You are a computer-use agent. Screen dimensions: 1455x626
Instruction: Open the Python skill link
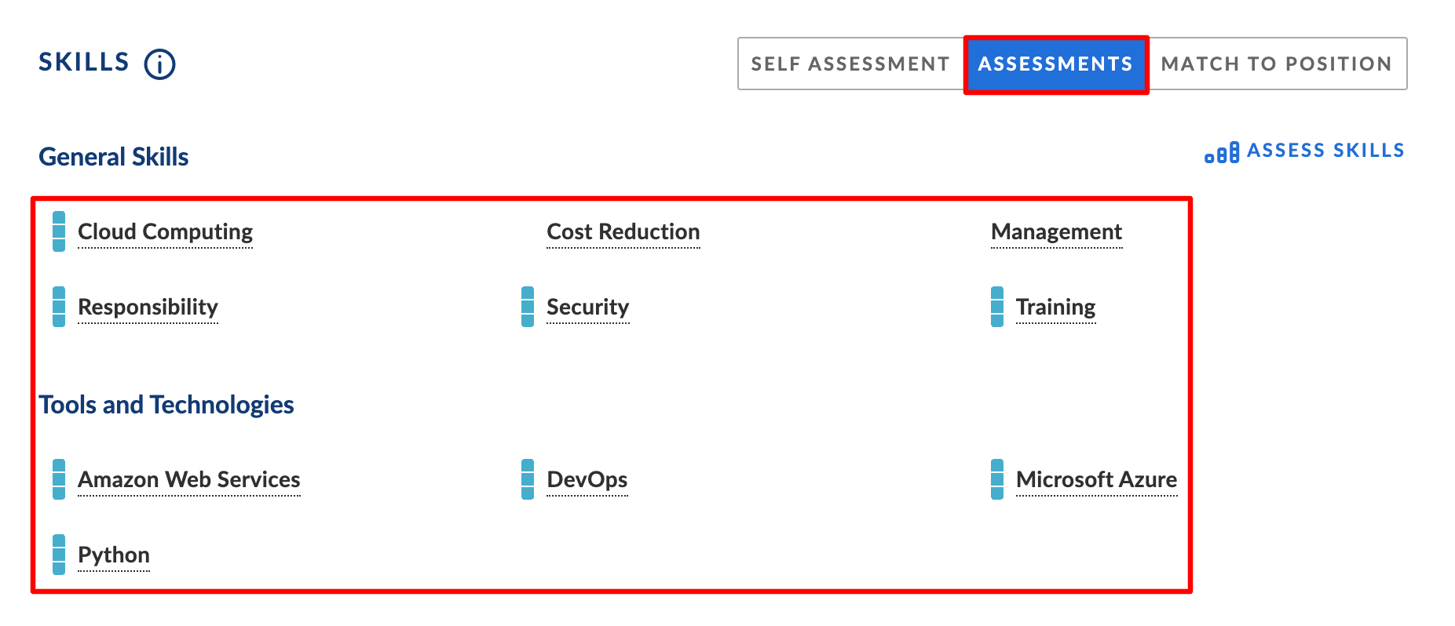coord(114,555)
